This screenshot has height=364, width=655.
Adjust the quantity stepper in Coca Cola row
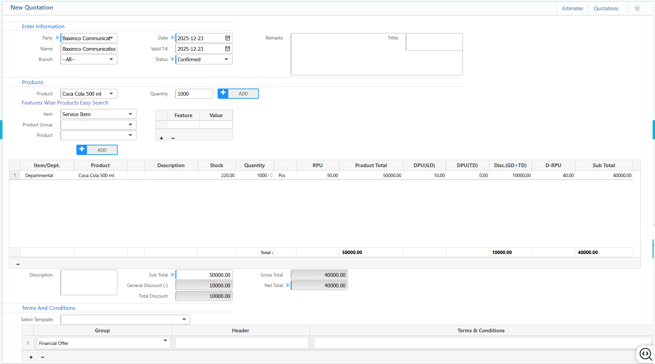tap(271, 175)
